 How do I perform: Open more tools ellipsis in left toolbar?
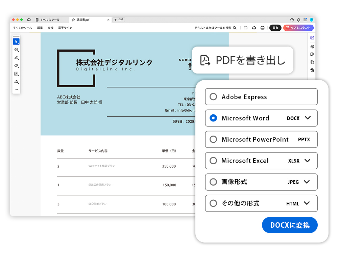[x=16, y=90]
